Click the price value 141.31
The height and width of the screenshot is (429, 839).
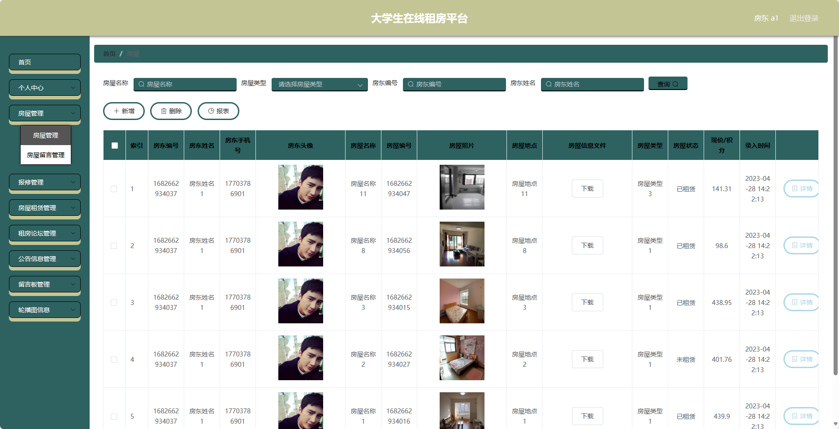(722, 189)
